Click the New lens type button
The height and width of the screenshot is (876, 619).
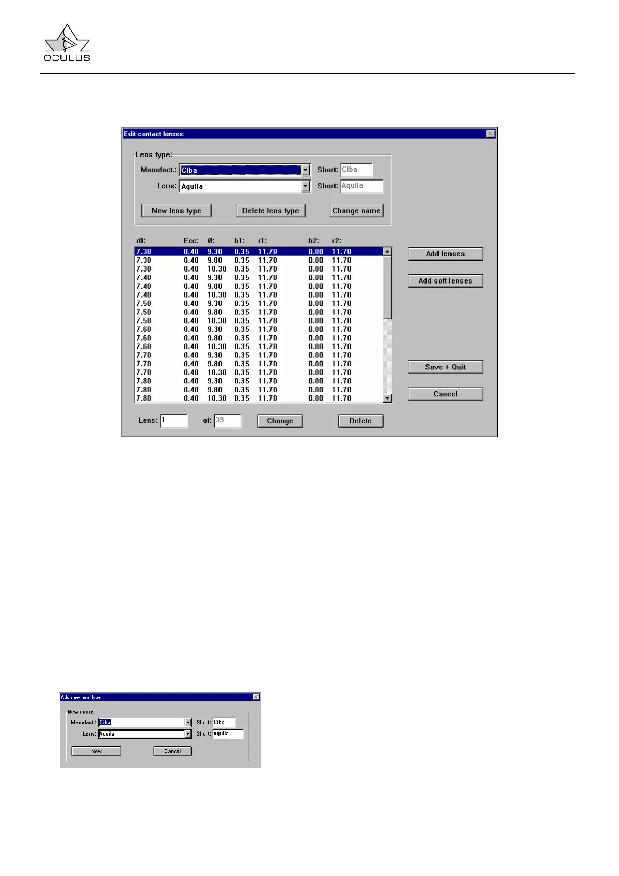(176, 211)
